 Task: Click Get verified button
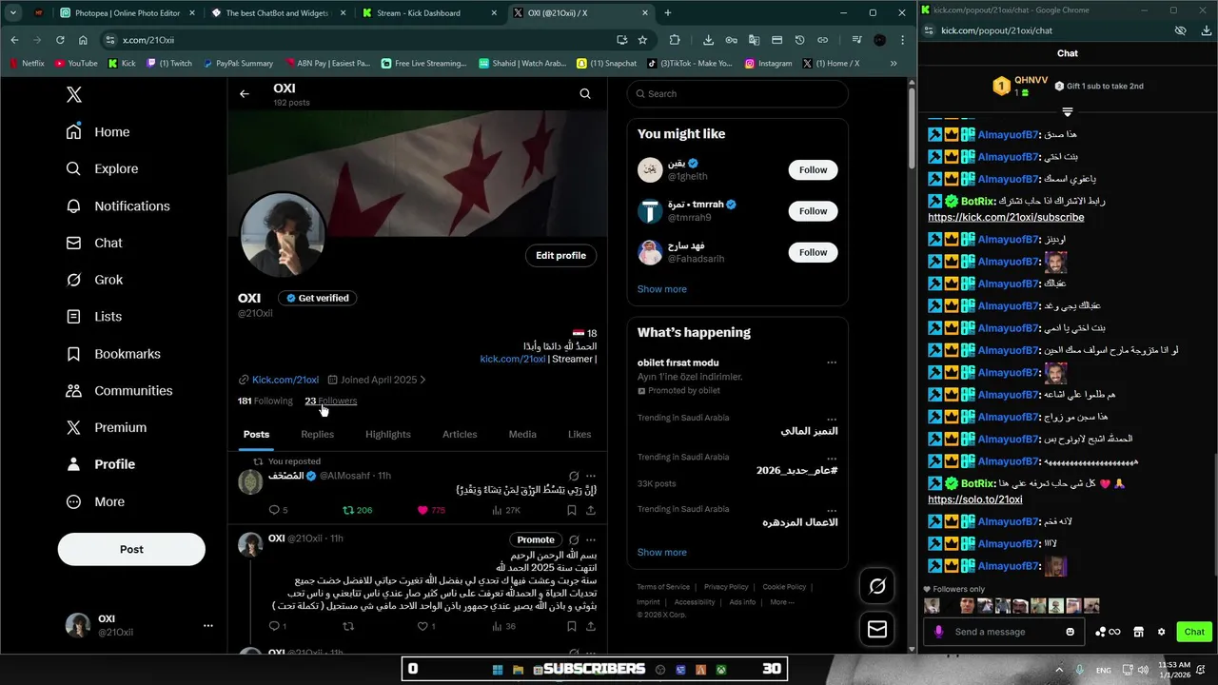(x=317, y=298)
